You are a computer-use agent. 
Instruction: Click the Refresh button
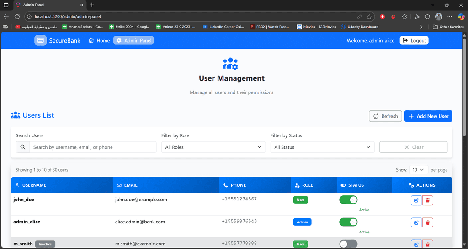click(x=385, y=116)
